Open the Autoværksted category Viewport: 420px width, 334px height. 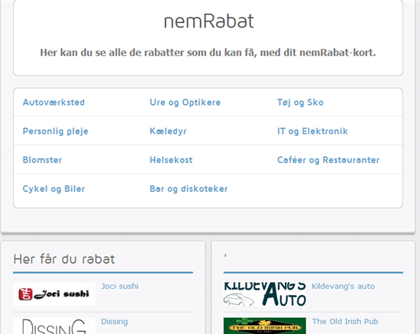[53, 102]
